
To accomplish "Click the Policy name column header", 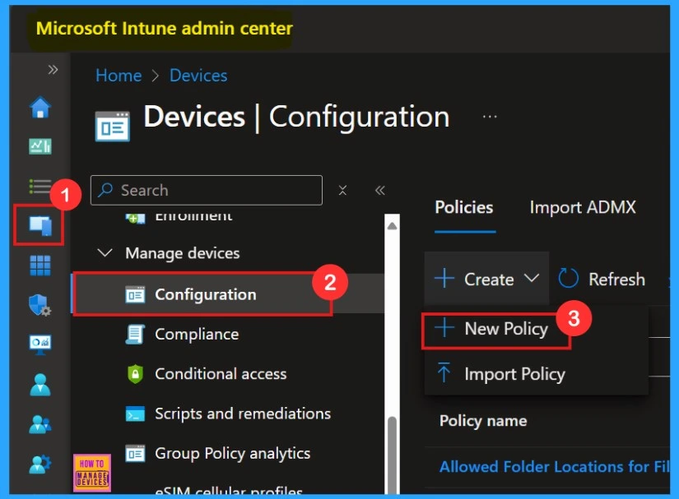I will [x=483, y=421].
